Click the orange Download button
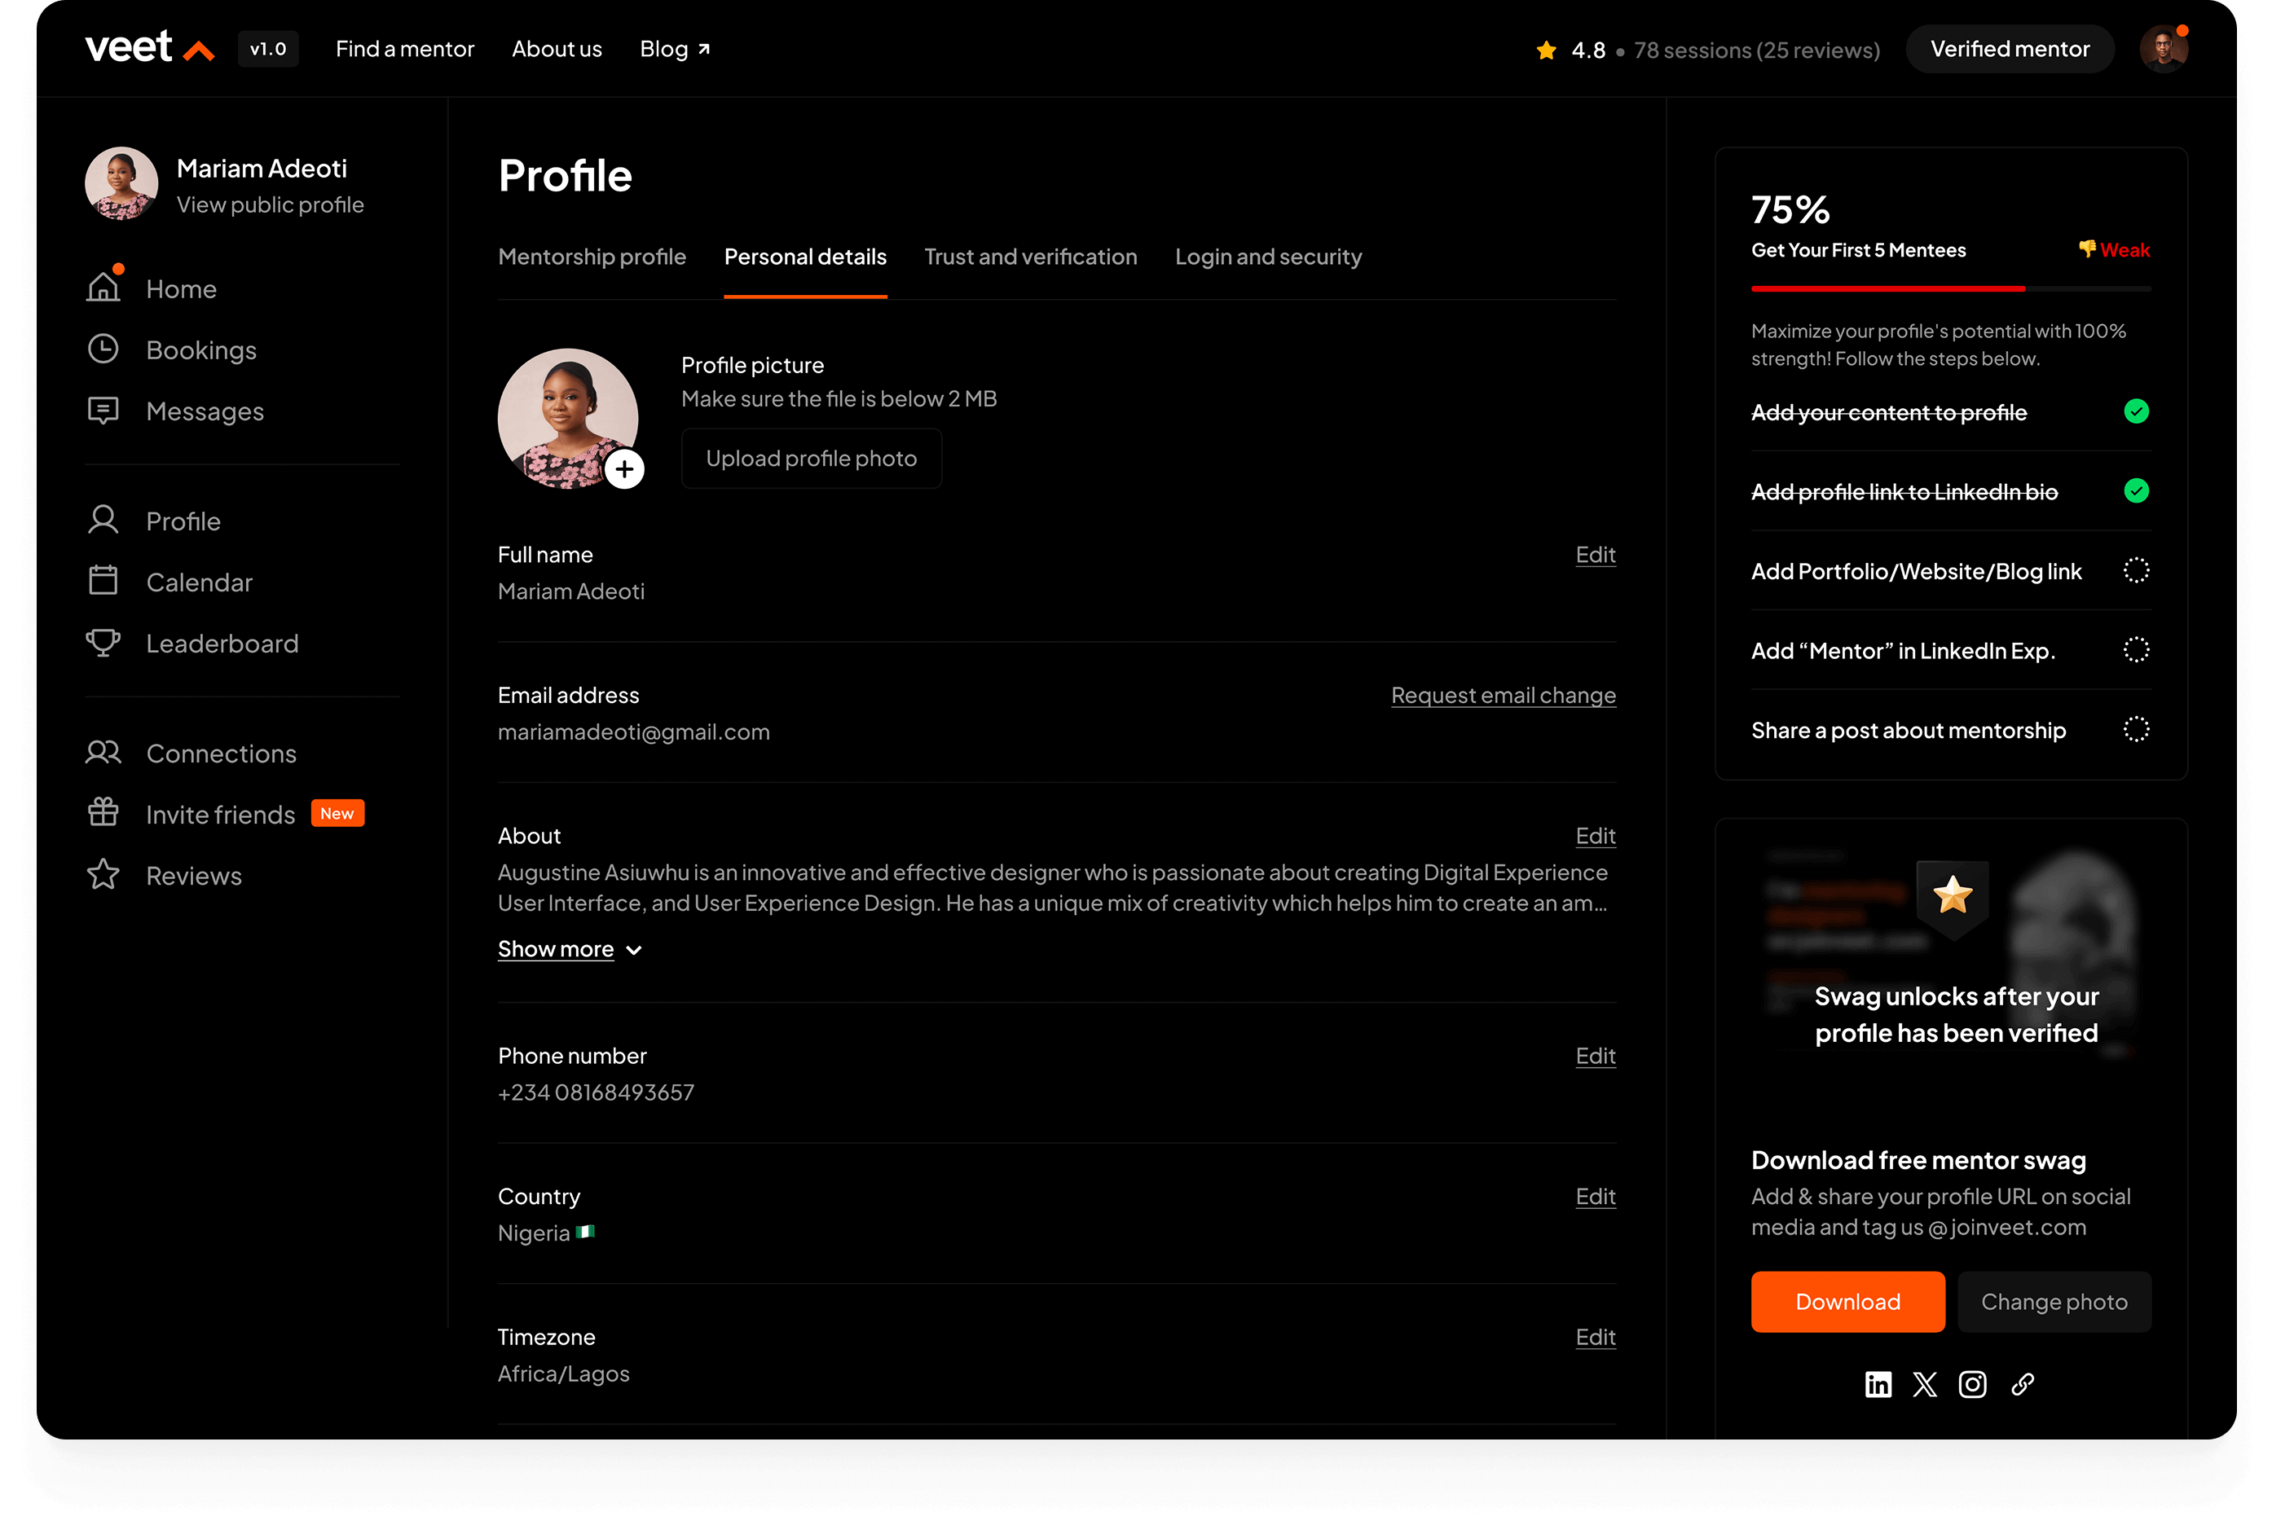The height and width of the screenshot is (1534, 2272). point(1847,1302)
